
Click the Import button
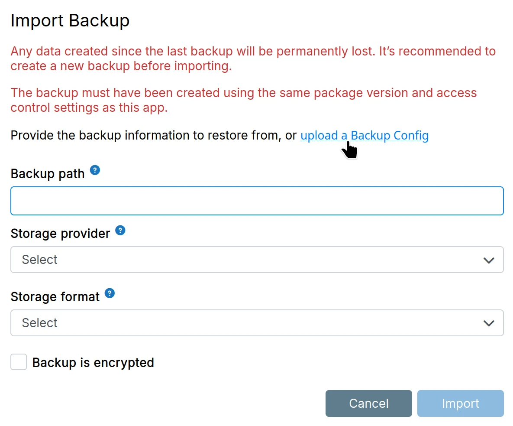(460, 403)
